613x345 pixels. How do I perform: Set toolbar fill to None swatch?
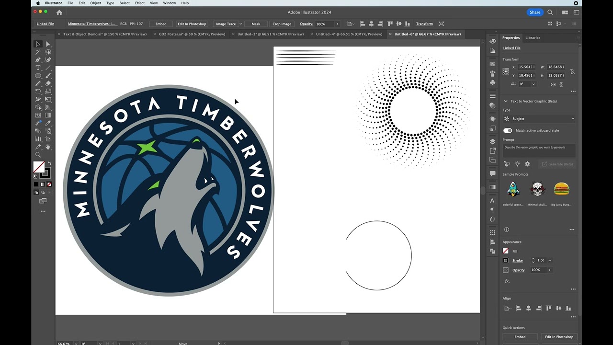coord(49,184)
